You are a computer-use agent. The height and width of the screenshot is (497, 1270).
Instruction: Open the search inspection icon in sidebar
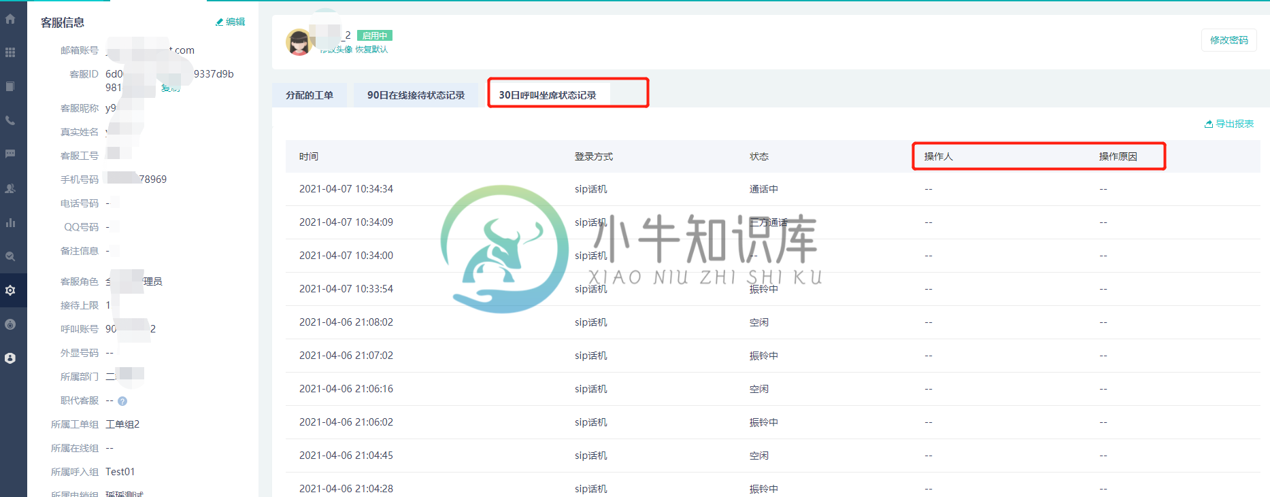[x=10, y=256]
